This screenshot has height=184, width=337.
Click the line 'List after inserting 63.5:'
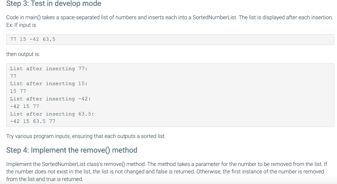(x=52, y=114)
